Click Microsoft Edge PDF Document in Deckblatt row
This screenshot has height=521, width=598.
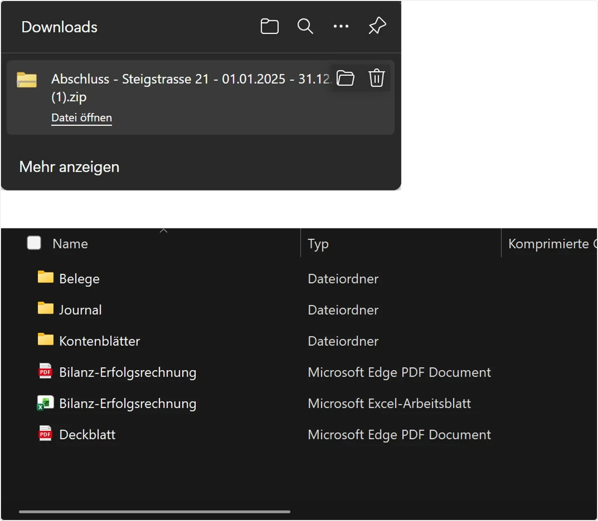pyautogui.click(x=399, y=435)
